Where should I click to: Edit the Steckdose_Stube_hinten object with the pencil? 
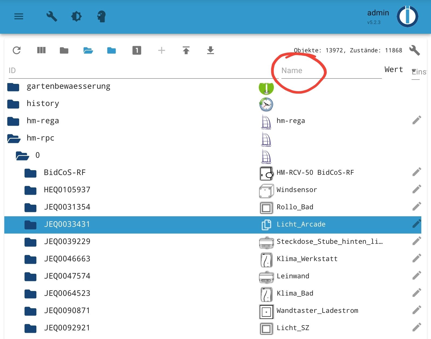point(417,241)
